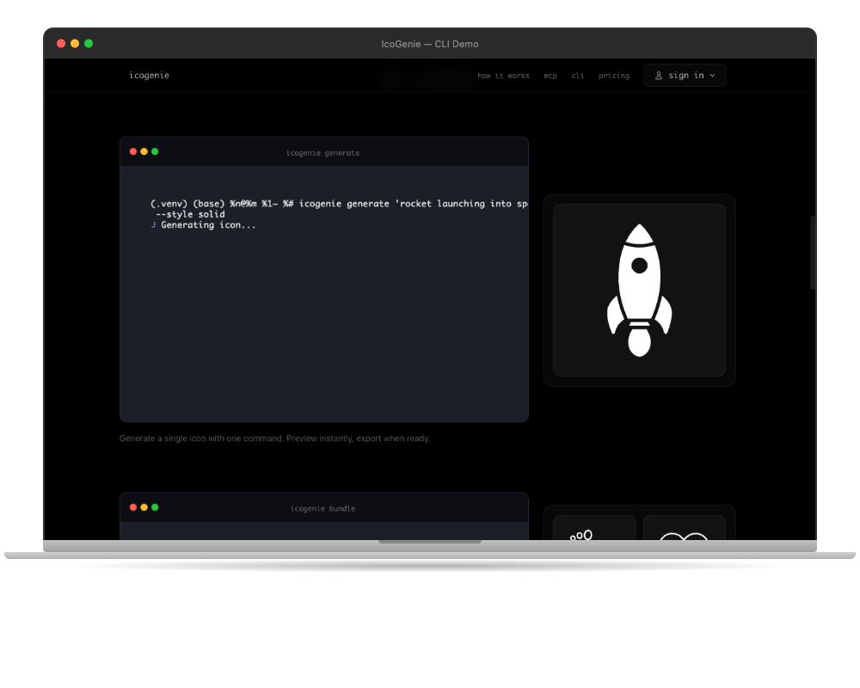This screenshot has width=860, height=688.
Task: Click the 'icogenie generate' terminal title bar
Action: click(323, 152)
